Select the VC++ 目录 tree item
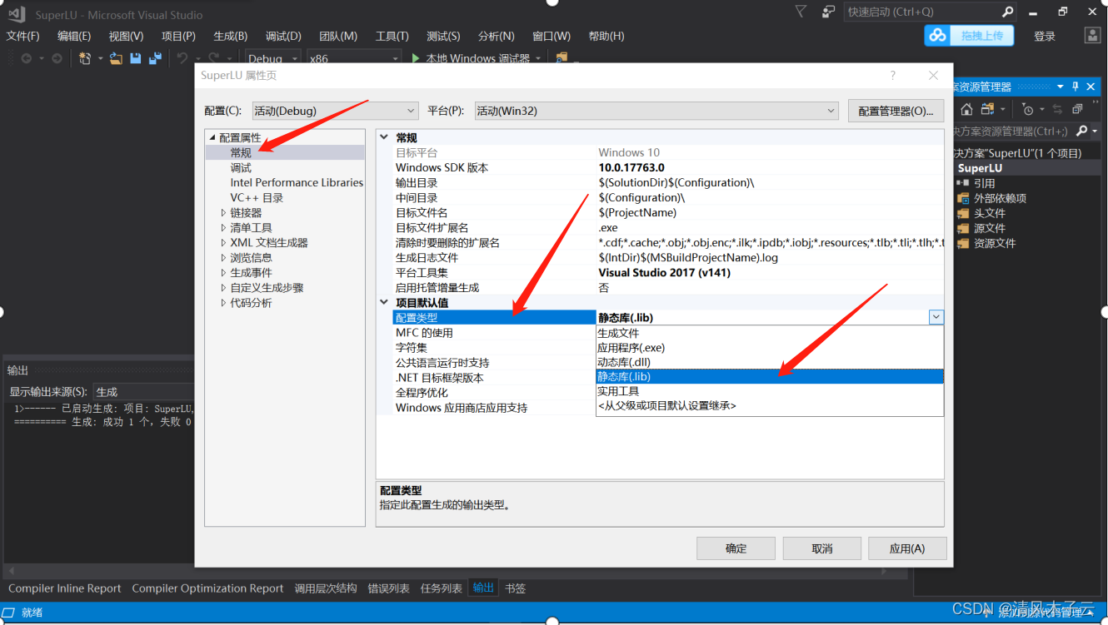Viewport: 1108px width, 625px height. [x=257, y=197]
